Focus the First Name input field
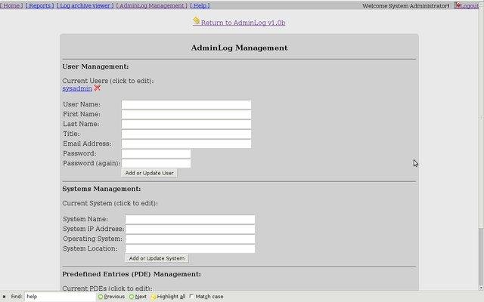 [x=186, y=114]
